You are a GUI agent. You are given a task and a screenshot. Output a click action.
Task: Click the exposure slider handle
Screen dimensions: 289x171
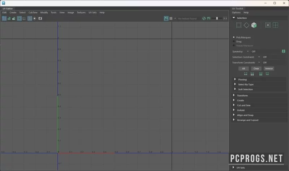[217, 18]
